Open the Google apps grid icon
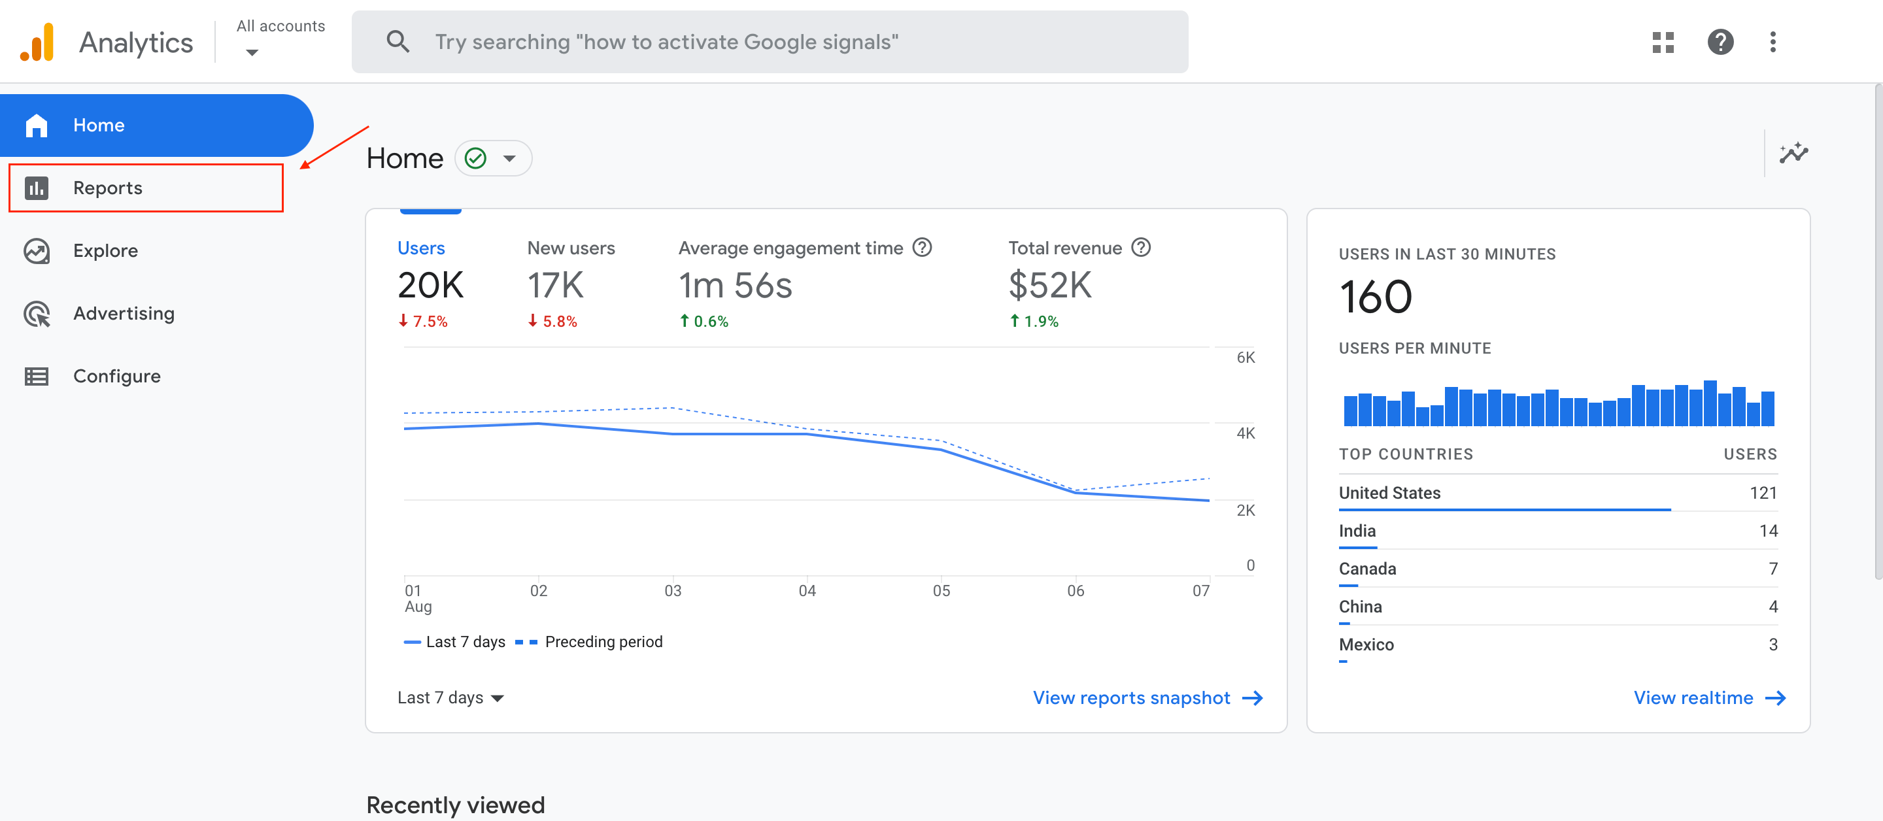Screen dimensions: 1883x821 coord(1663,42)
